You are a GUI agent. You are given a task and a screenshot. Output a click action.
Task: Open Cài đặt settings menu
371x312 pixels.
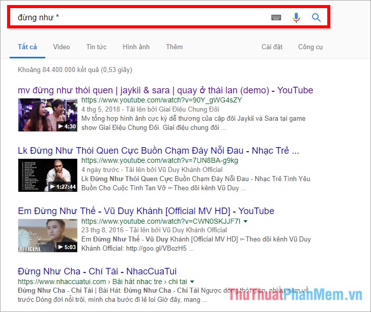[x=272, y=47]
